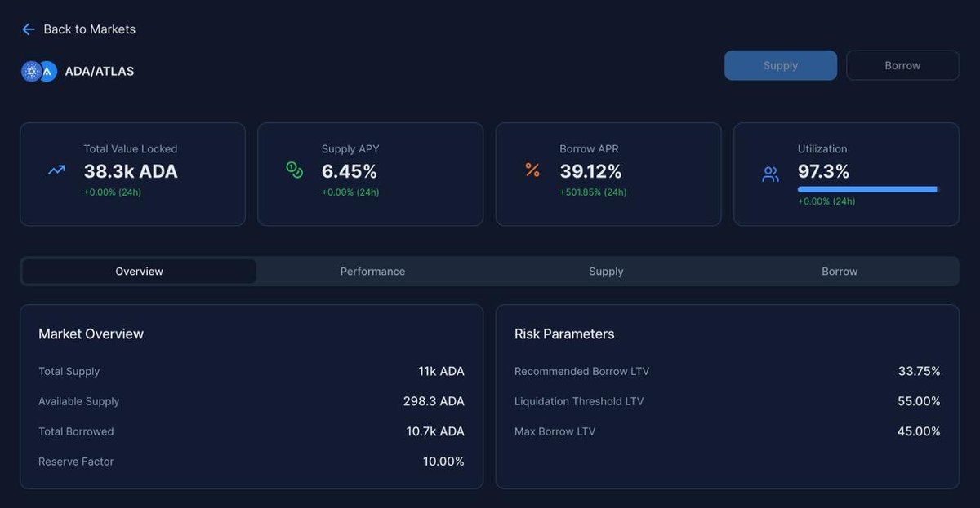Click the Borrow APR label

point(589,149)
